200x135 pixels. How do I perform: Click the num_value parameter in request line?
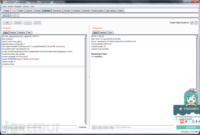tap(24, 36)
